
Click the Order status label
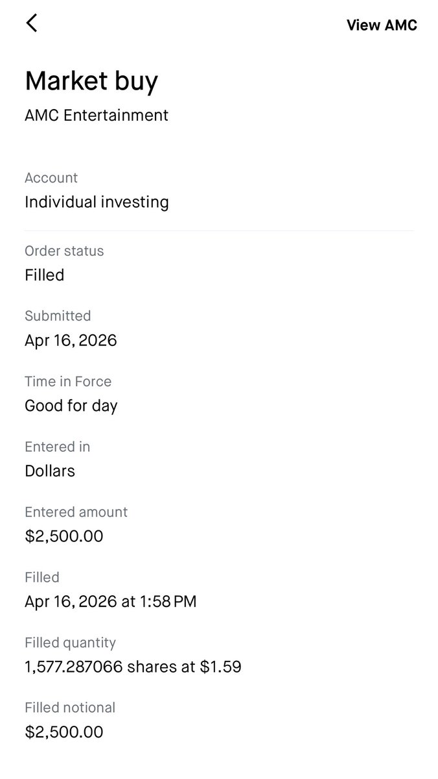(x=64, y=251)
